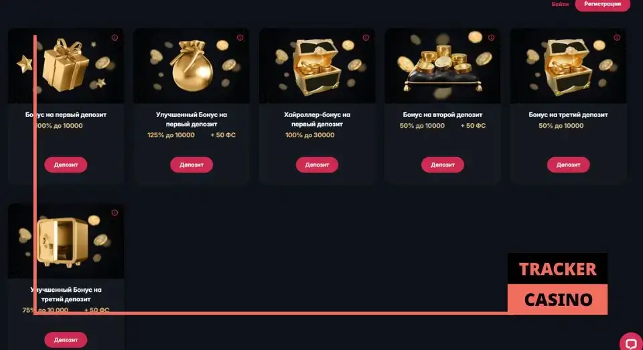Image resolution: width=643 pixels, height=350 pixels.
Task: Click Депозит under second deposit bonus
Action: coord(443,165)
